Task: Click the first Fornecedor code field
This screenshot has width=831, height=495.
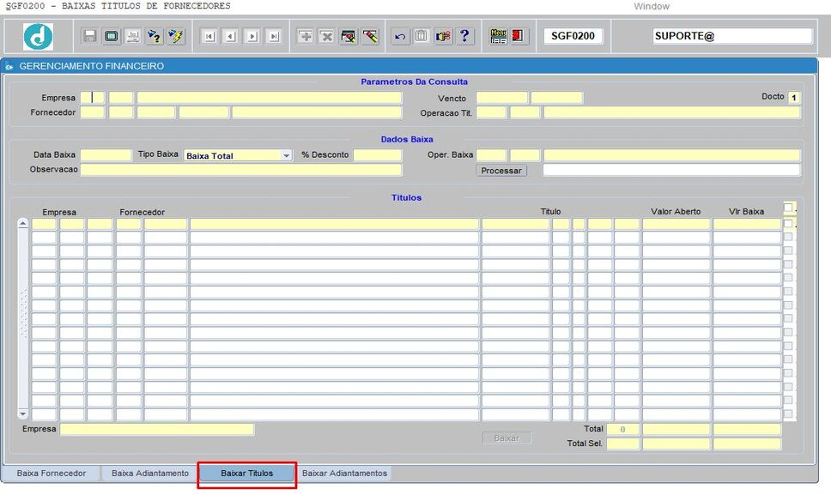Action: coord(92,112)
